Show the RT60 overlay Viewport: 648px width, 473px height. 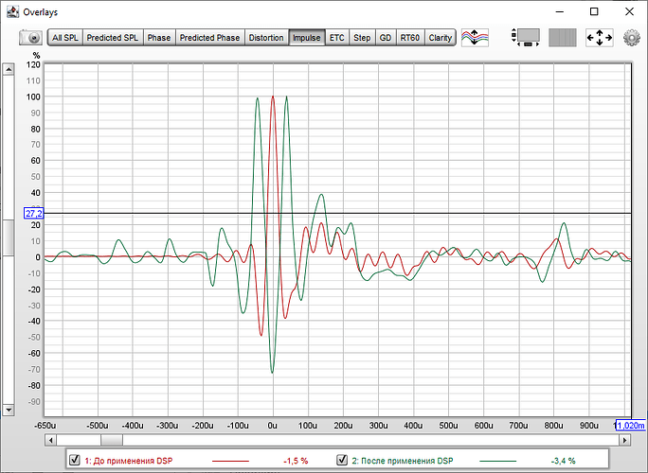409,38
